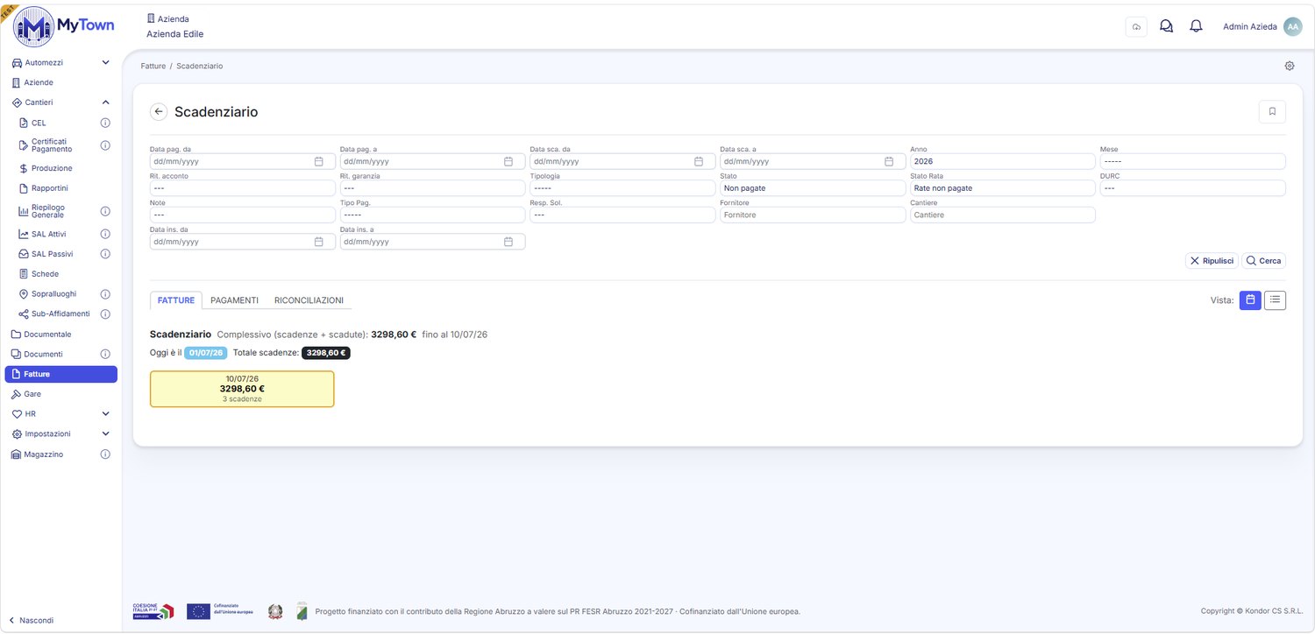Viewport: 1315px width, 634px height.
Task: Click the back arrow next to Scadenziario
Action: [159, 112]
